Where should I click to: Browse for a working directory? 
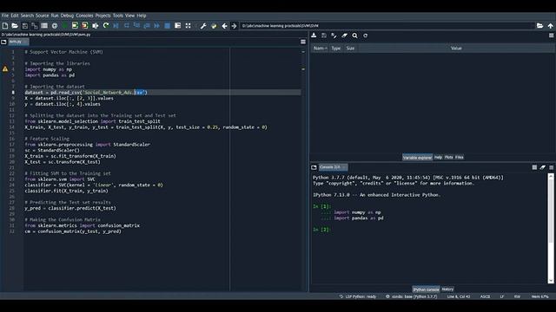(x=539, y=25)
